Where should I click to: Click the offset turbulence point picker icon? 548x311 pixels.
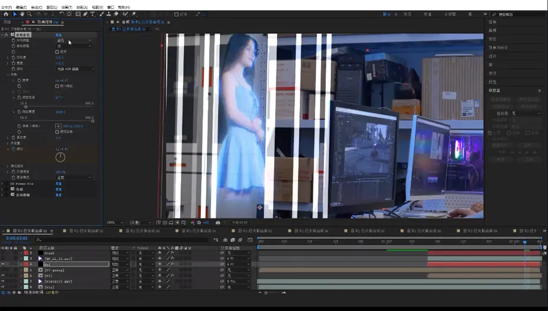(x=58, y=126)
